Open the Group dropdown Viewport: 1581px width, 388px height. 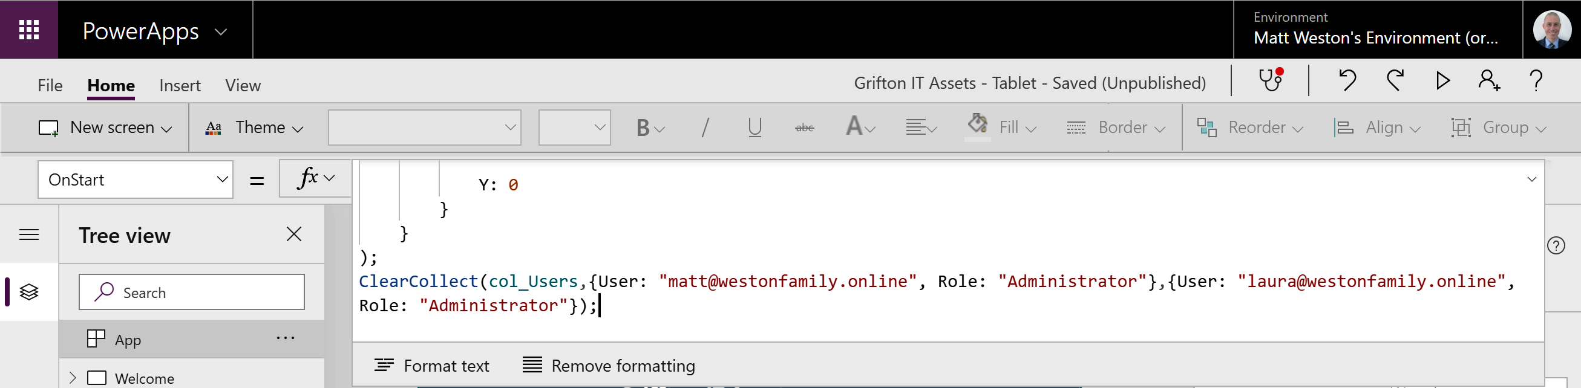(1498, 128)
